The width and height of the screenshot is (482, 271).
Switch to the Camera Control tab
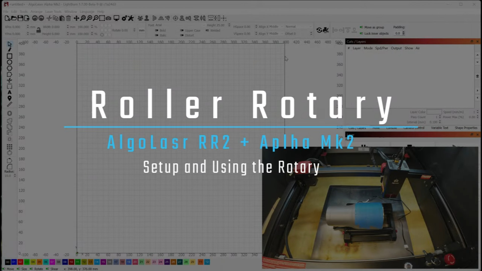pos(414,128)
